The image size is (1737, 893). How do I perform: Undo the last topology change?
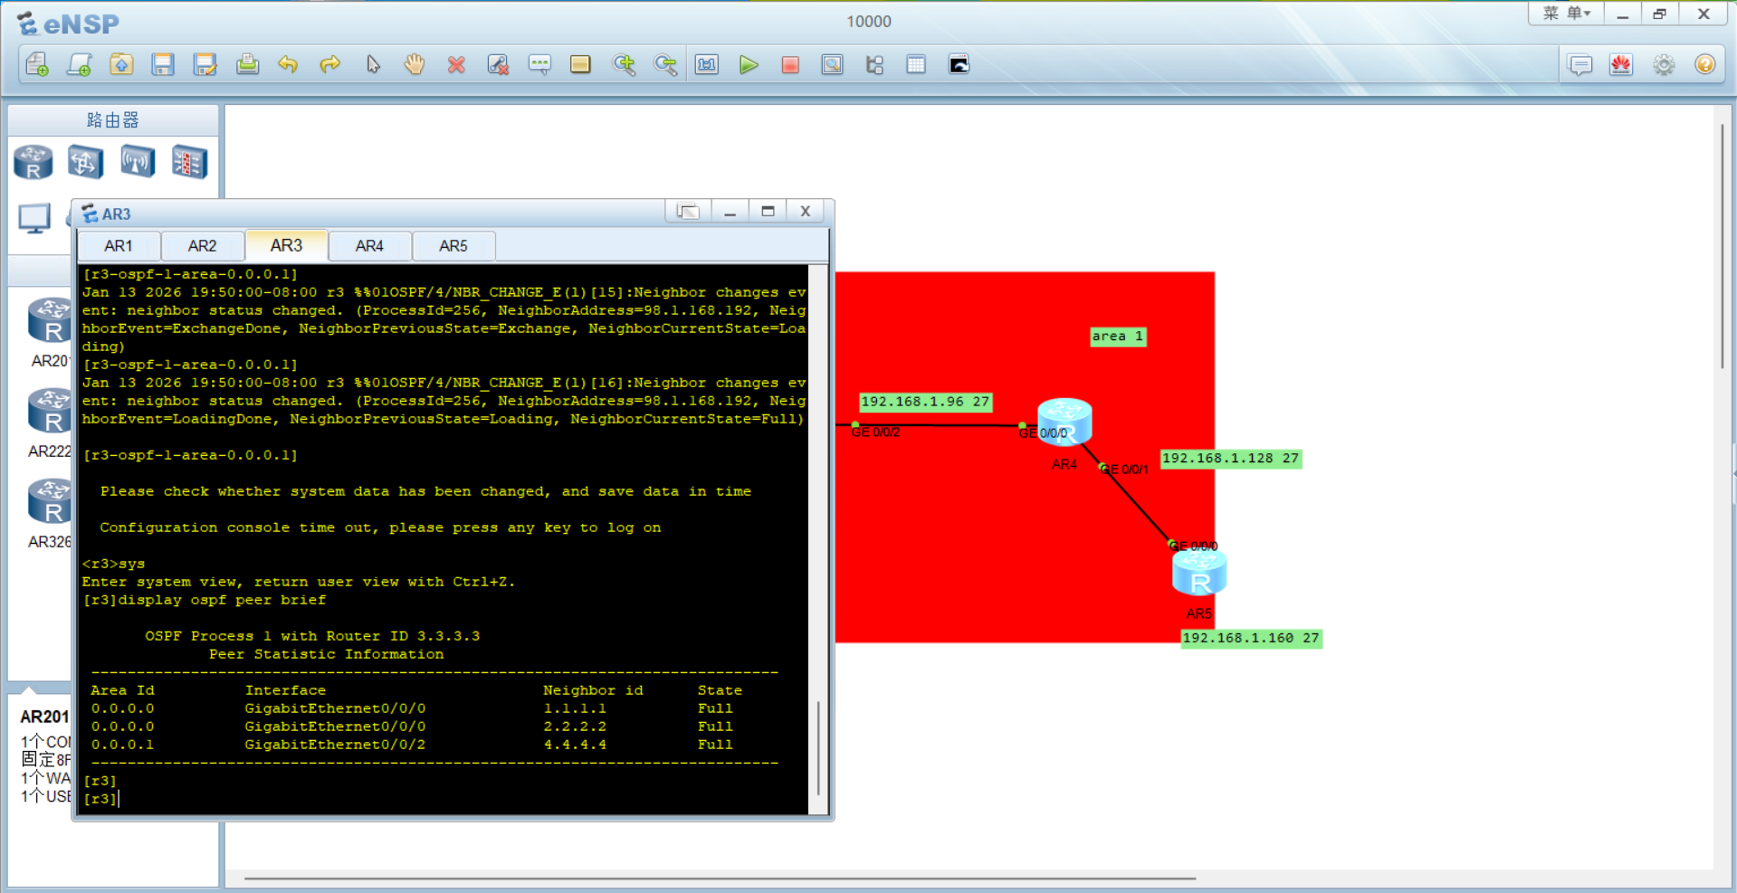(289, 64)
